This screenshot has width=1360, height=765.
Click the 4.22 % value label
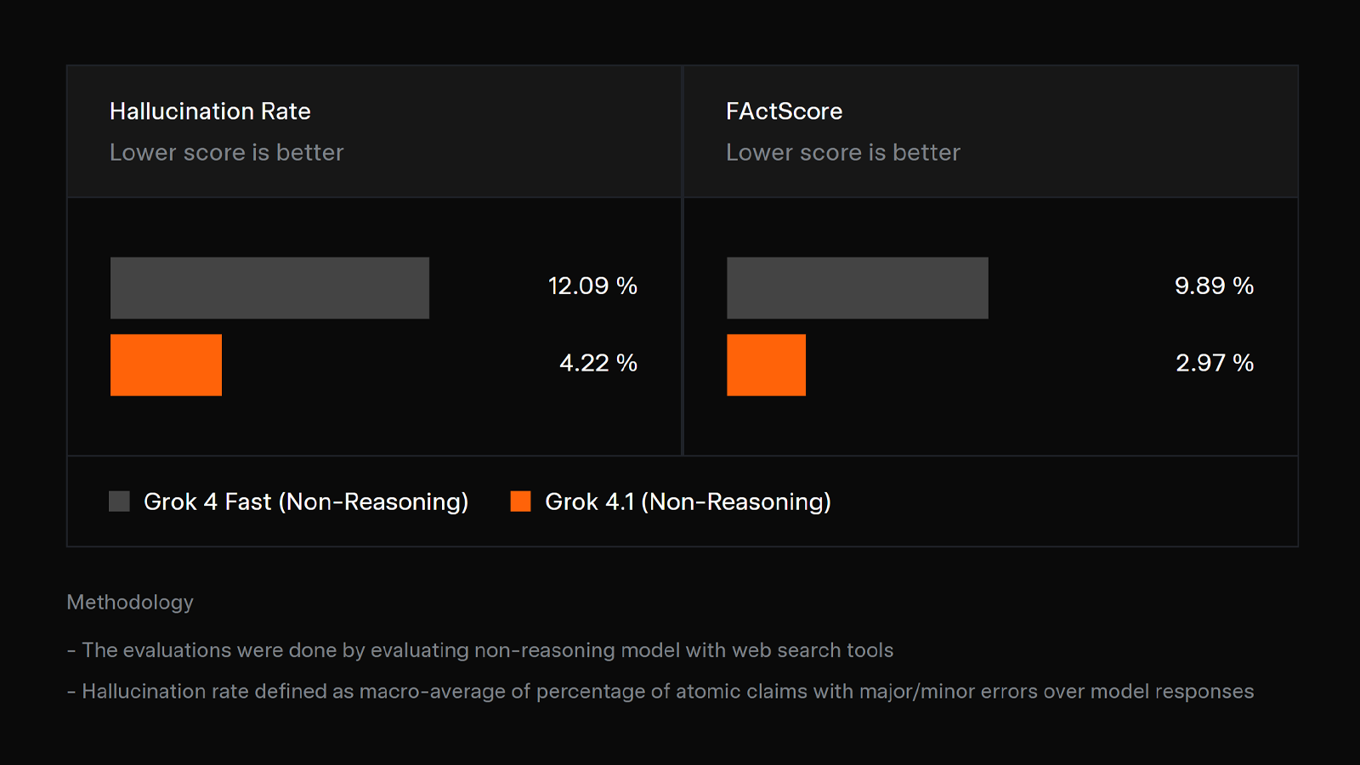coord(598,363)
